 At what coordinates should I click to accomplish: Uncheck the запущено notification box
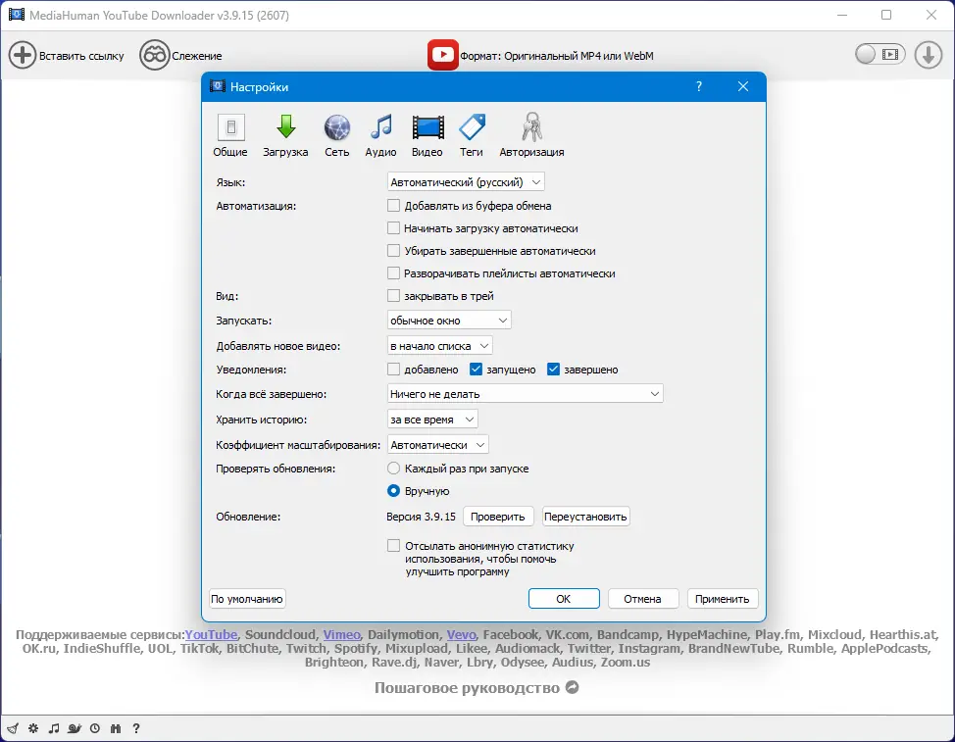[477, 370]
